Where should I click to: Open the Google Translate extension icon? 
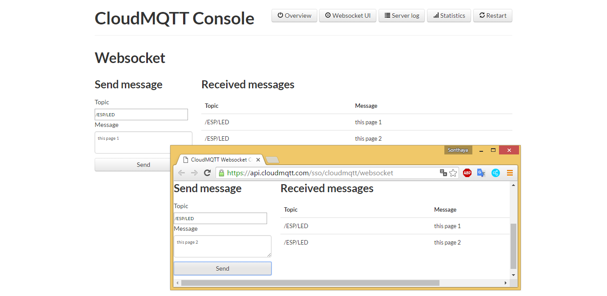[x=481, y=173]
